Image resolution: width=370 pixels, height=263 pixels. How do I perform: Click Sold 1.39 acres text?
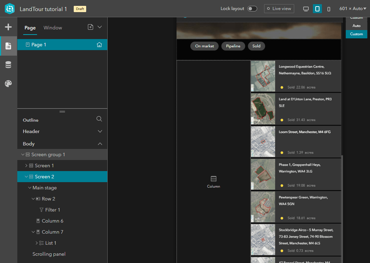[x=300, y=152]
